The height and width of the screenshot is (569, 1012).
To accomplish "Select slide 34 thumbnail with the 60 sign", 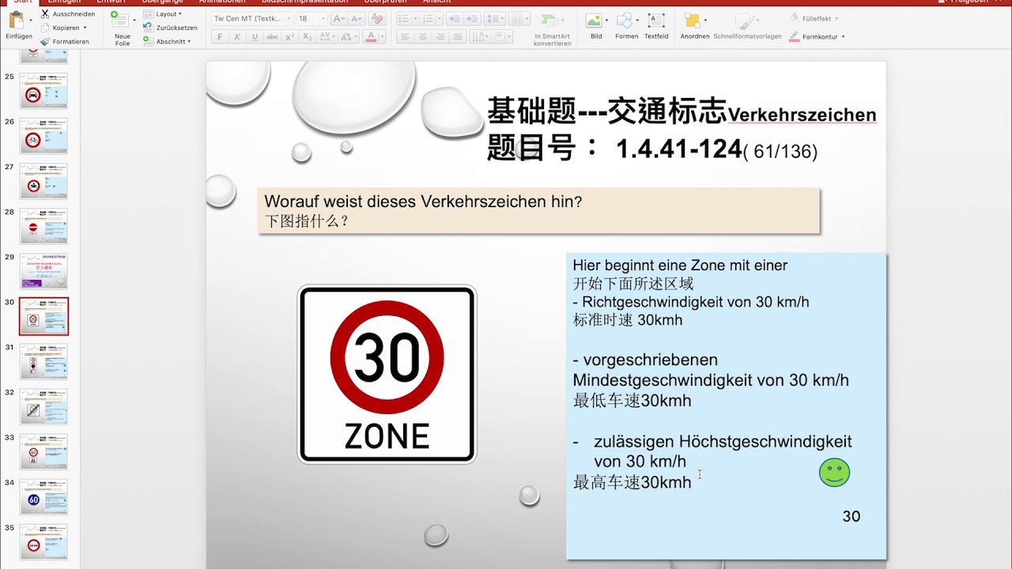I will coord(43,496).
